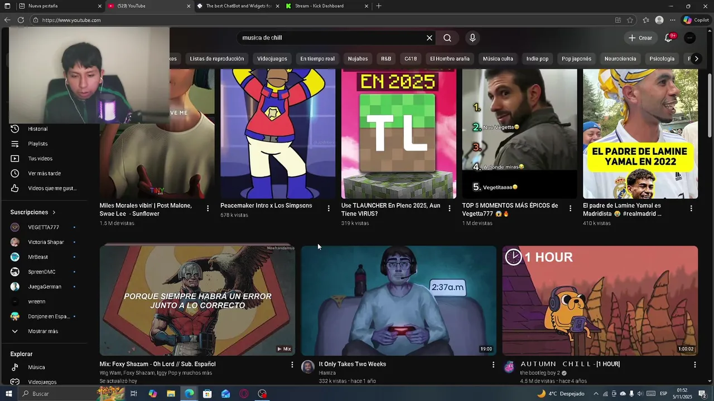Select the El Hombre araña chip
The width and height of the screenshot is (714, 401).
(x=450, y=58)
